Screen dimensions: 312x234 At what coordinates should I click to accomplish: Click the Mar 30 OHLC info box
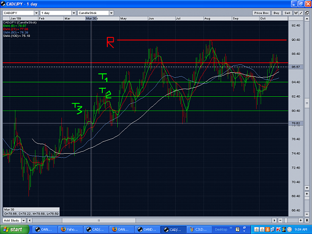point(31,212)
